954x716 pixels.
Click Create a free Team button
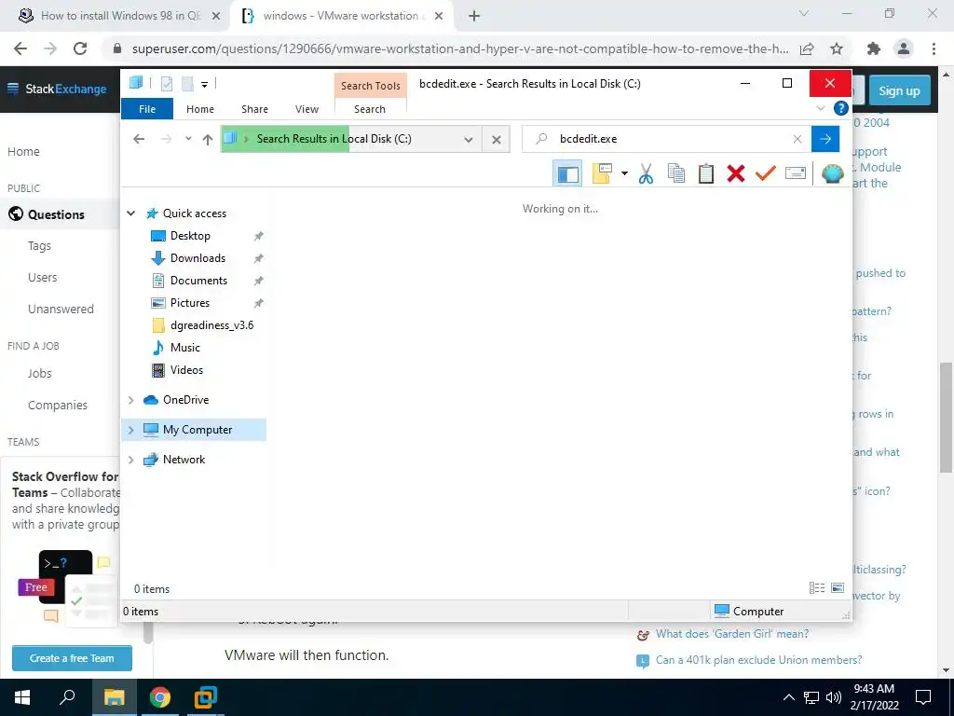click(72, 658)
